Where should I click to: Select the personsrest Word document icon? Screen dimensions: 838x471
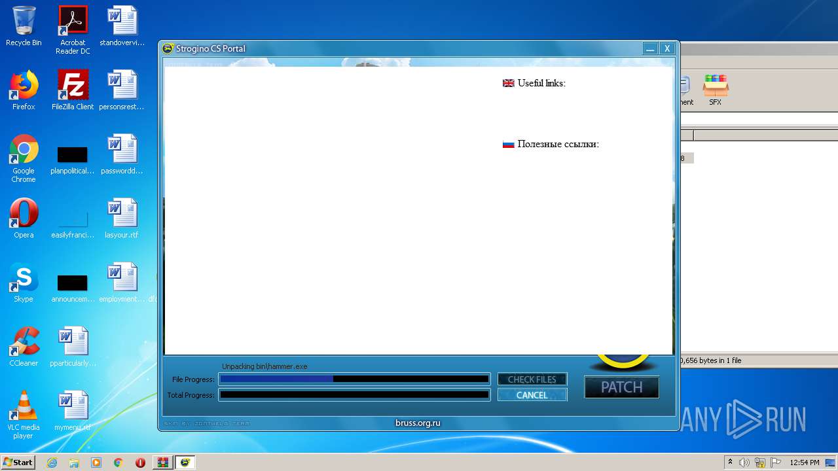click(122, 90)
